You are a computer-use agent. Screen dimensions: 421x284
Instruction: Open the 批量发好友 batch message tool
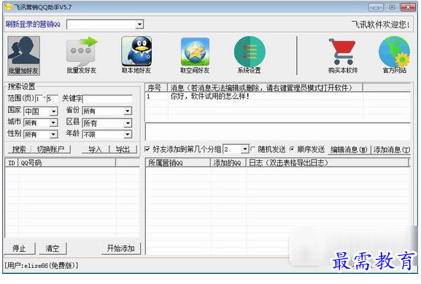coord(82,56)
